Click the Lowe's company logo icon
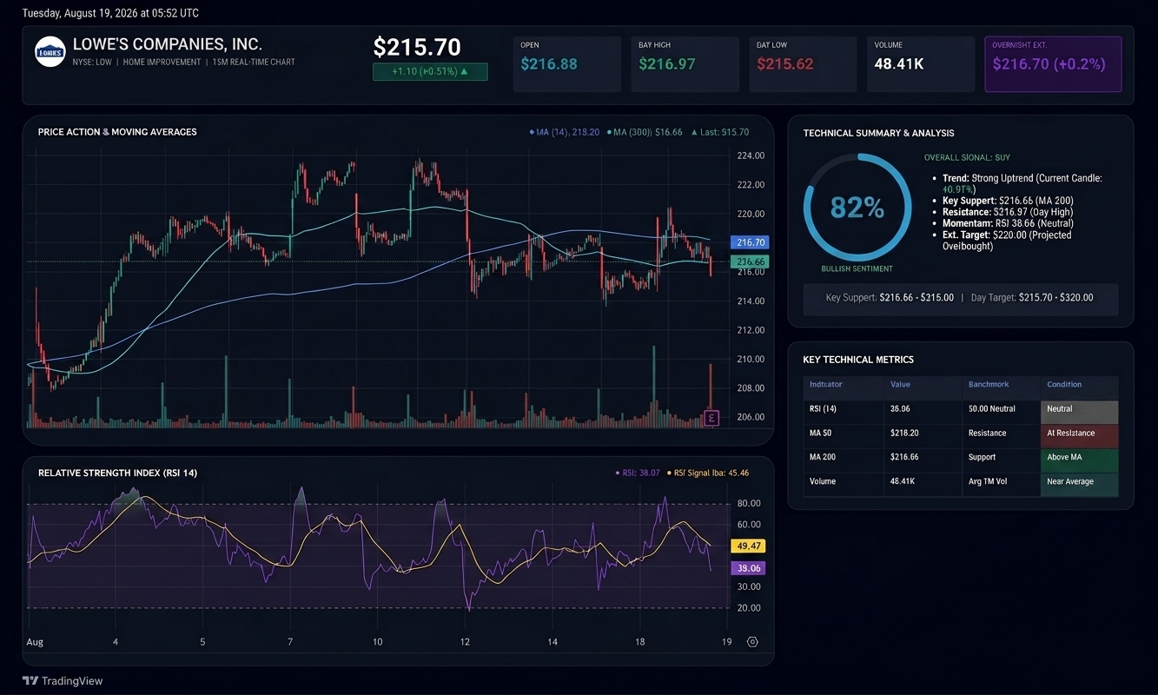 [50, 51]
